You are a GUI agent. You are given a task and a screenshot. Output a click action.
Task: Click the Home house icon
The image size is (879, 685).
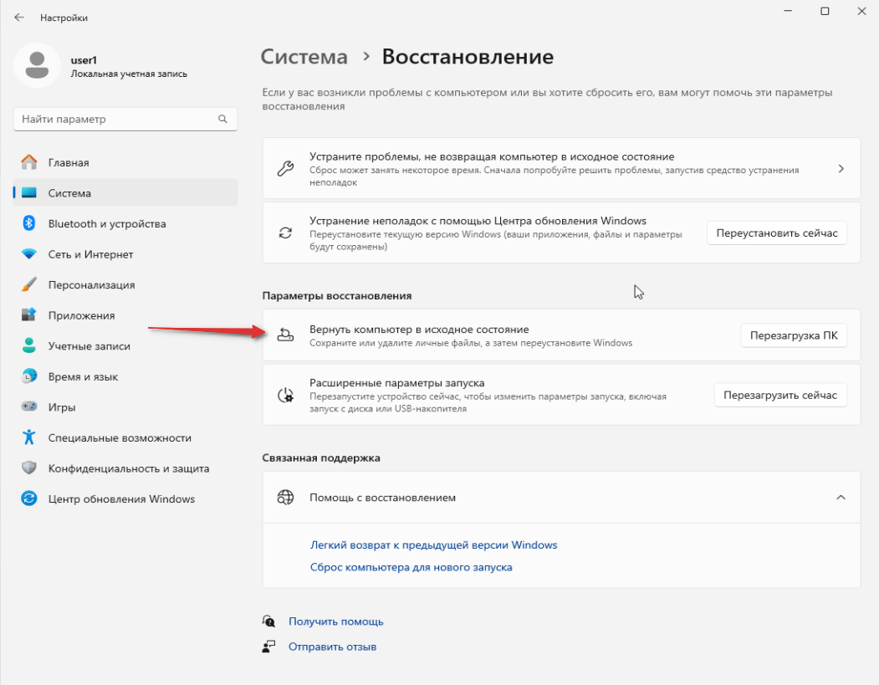[29, 162]
